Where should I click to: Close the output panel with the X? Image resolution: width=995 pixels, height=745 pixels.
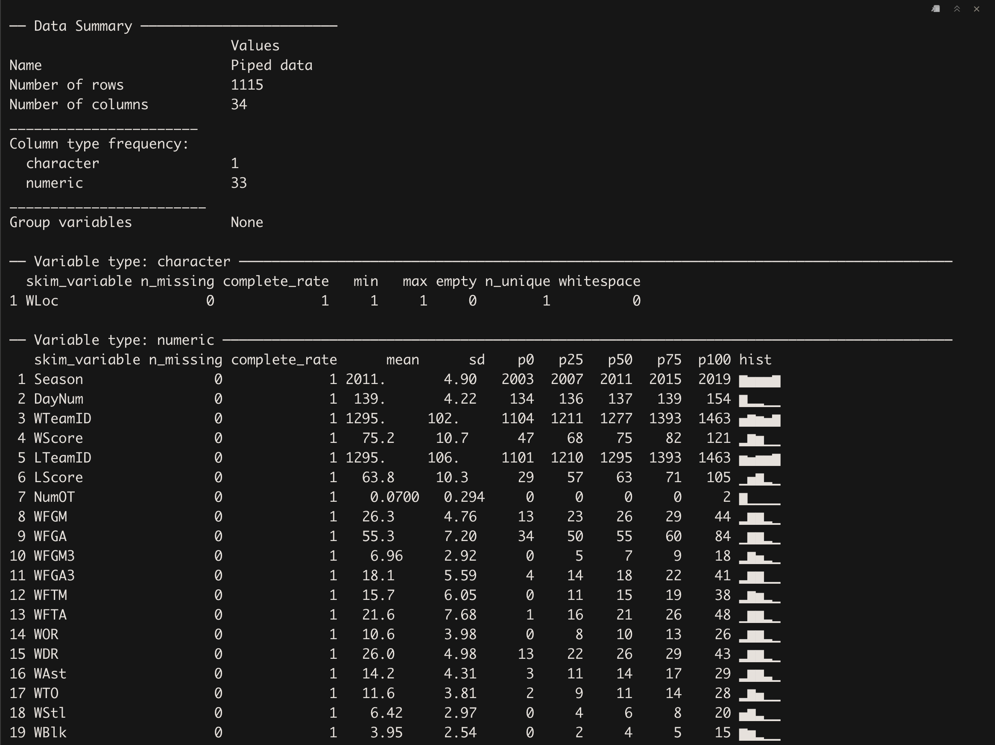[x=977, y=9]
